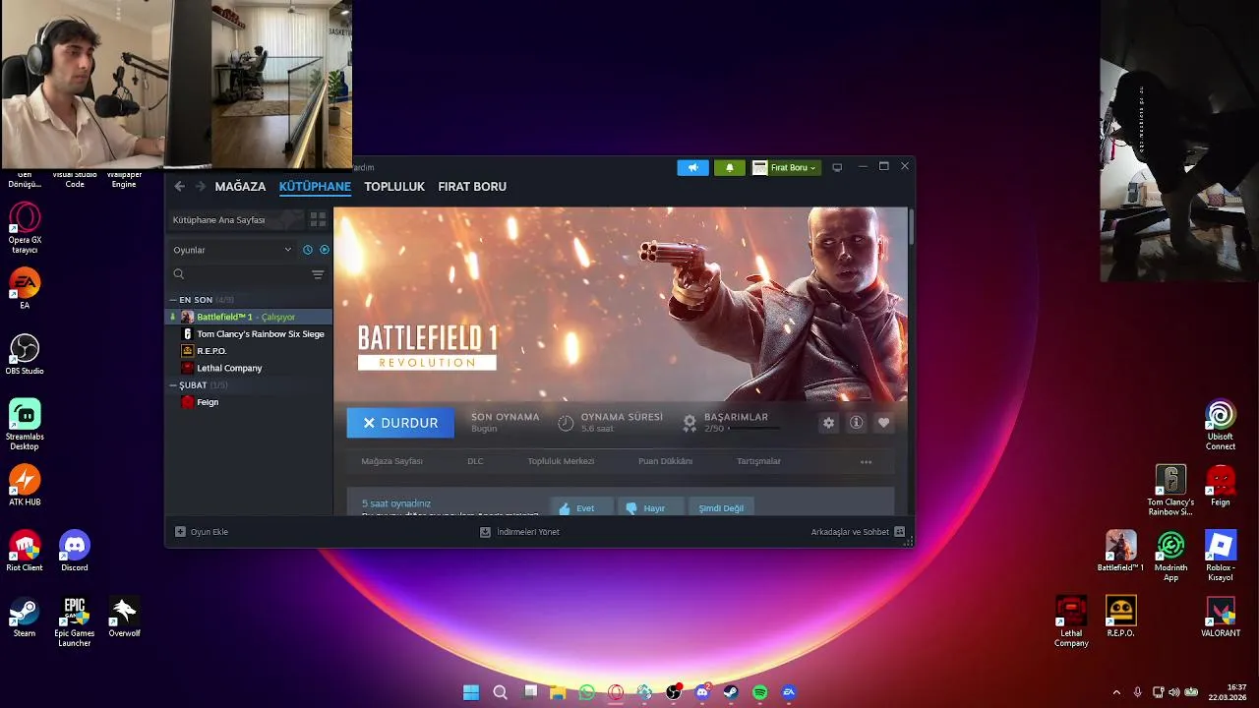Screen dimensions: 1259x708
Task: Open ATK HUB desktop icon
Action: click(25, 485)
